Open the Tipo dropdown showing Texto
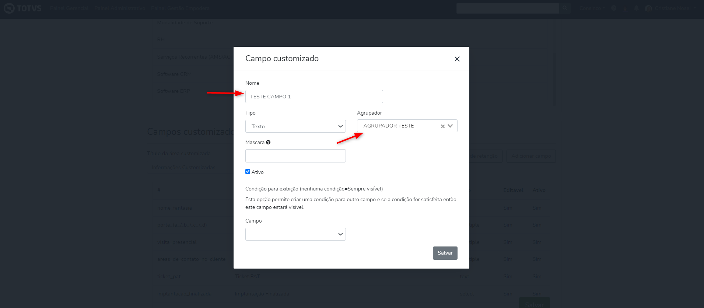Viewport: 704px width, 308px height. point(295,126)
